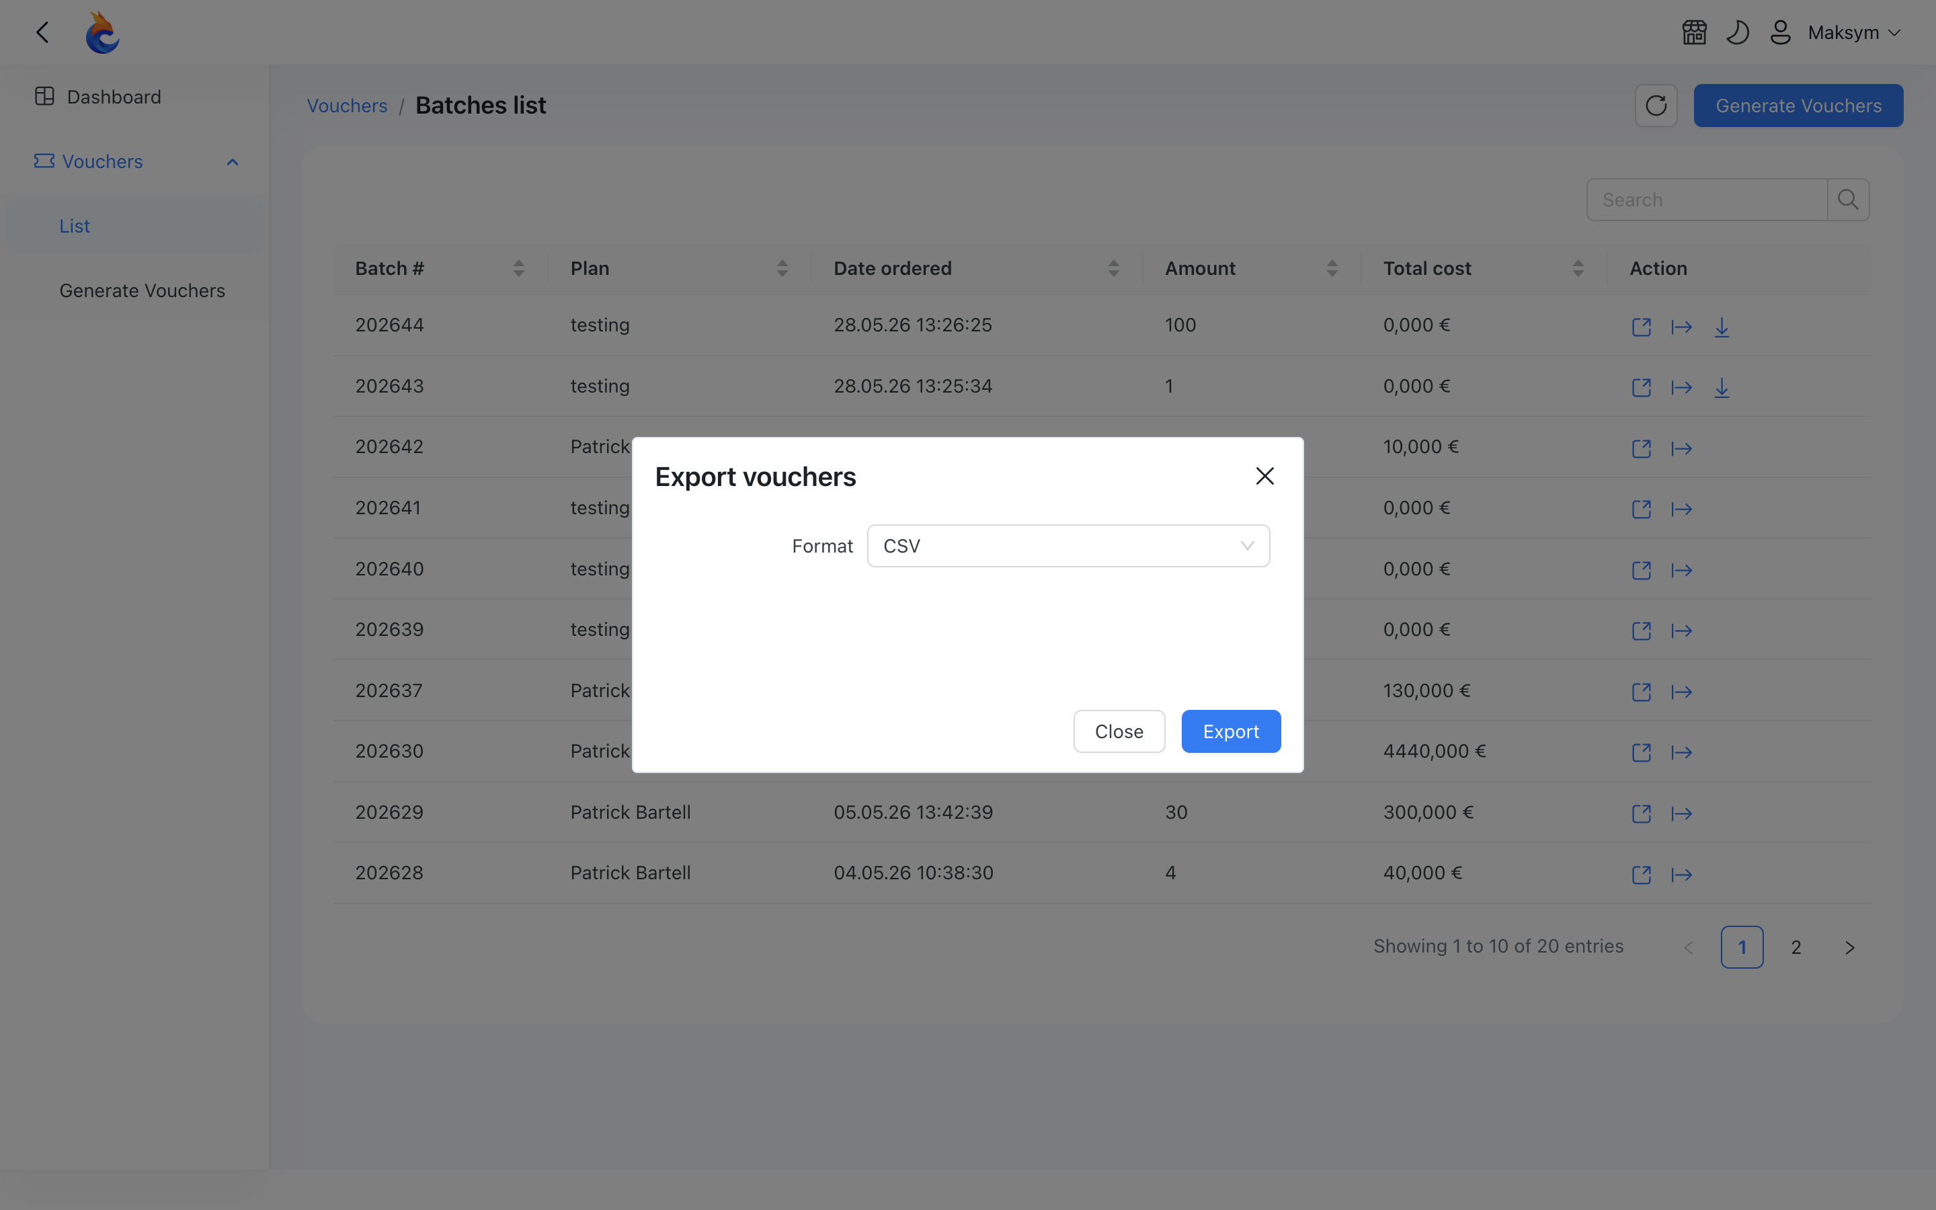Image resolution: width=1936 pixels, height=1210 pixels.
Task: Toggle dark mode moon icon
Action: (x=1737, y=32)
